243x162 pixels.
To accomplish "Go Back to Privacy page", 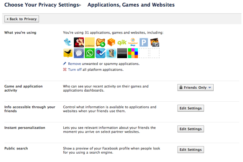I will [21, 19].
